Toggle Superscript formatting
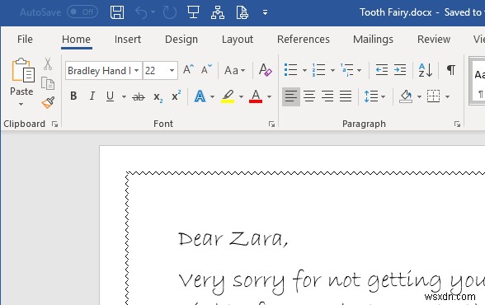The image size is (485, 305). click(x=176, y=96)
